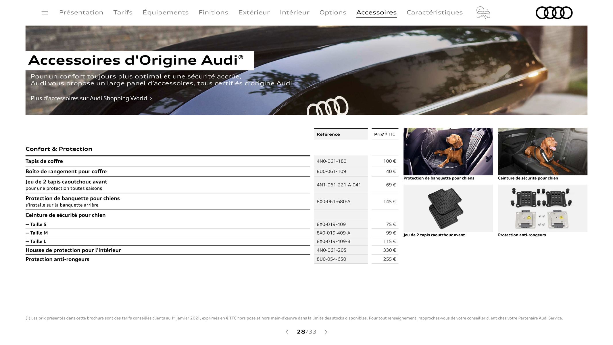Click reference 8X0-019-409-B
The width and height of the screenshot is (613, 345).
[333, 241]
